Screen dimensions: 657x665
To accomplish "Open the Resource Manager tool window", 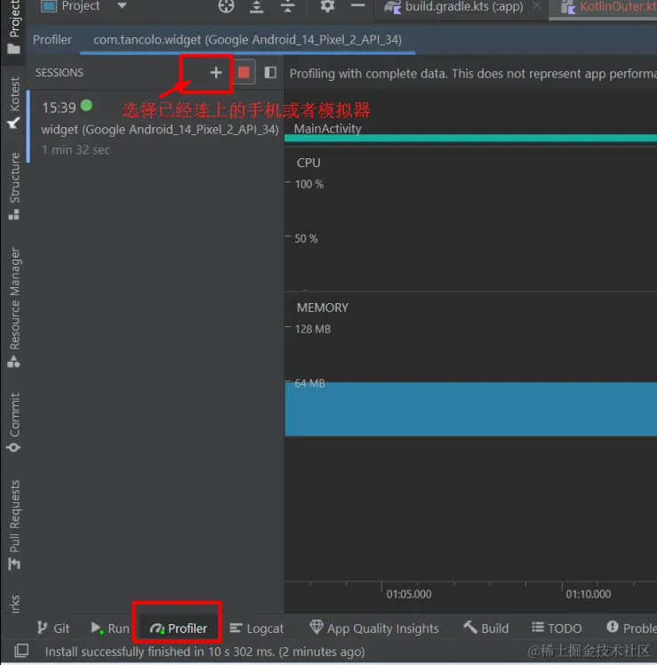I will (14, 308).
